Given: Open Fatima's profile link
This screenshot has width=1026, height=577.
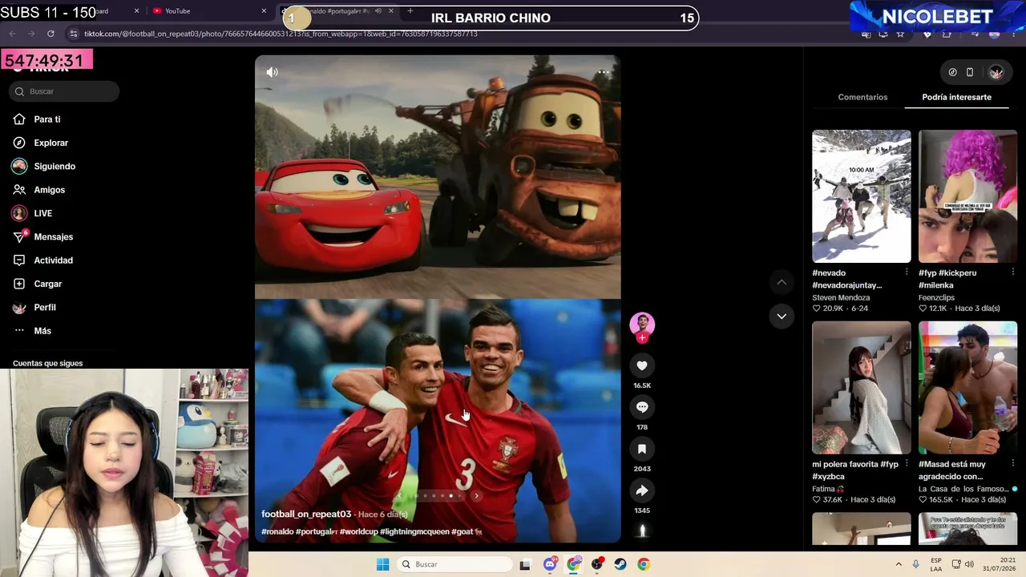Looking at the screenshot, I should pyautogui.click(x=828, y=489).
